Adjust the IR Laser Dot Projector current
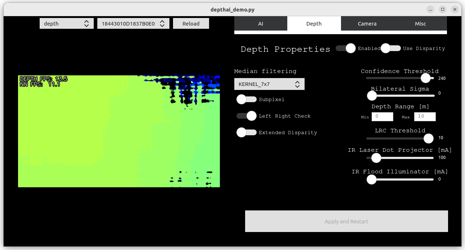Screen dimensions: 465x250 pos(376,158)
